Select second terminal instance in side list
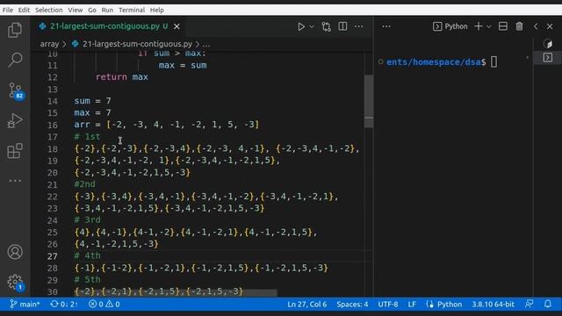The width and height of the screenshot is (562, 316). [x=548, y=57]
